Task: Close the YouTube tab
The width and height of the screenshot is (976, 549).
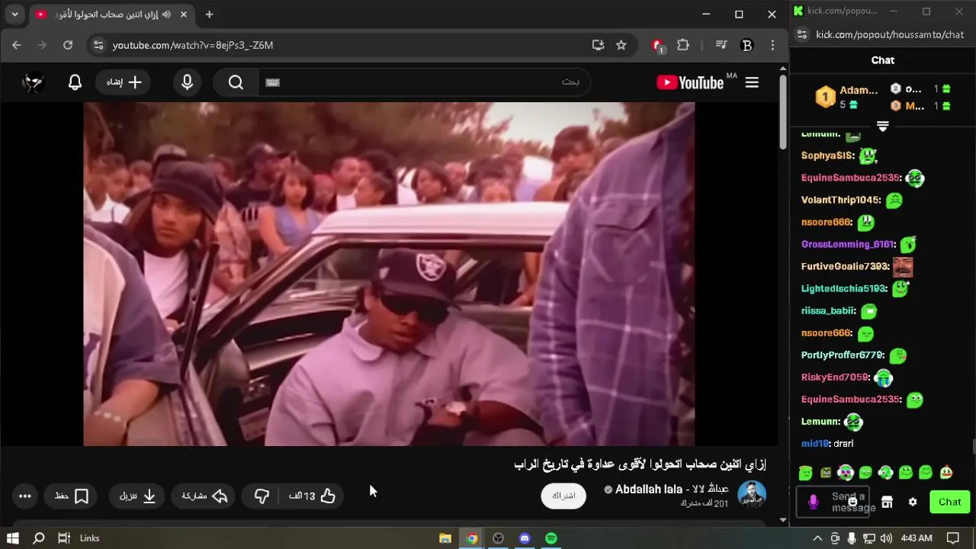Action: 184,14
